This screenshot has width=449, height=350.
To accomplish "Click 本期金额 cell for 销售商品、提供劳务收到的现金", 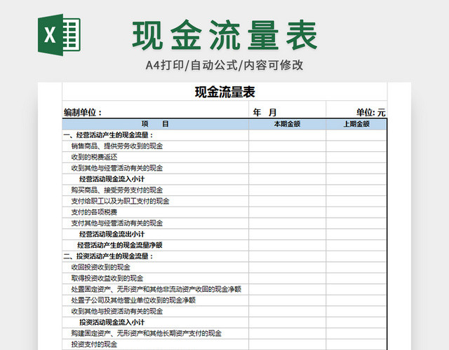I will click(287, 146).
